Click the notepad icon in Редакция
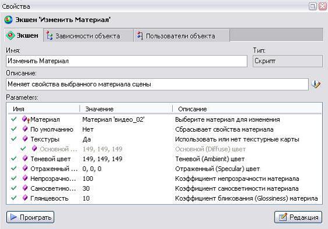 283,217
